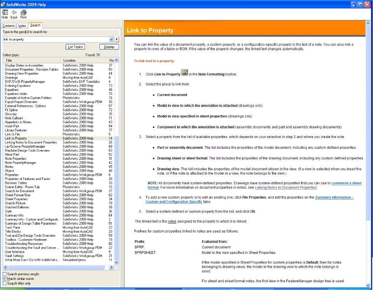Select Link to Property topic row
This screenshot has height=290, width=373.
coord(59,138)
